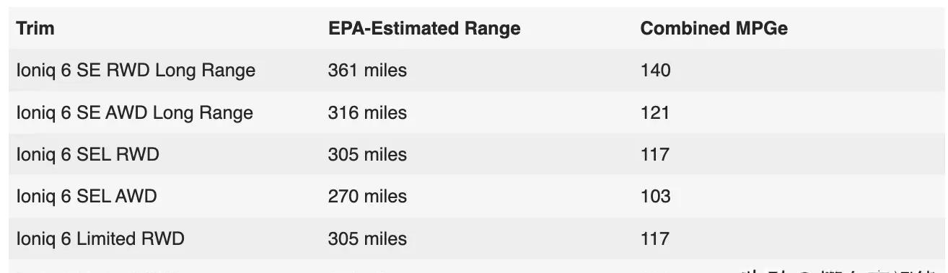Image resolution: width=948 pixels, height=273 pixels.
Task: Click the 140 MPGe value
Action: [x=655, y=71]
